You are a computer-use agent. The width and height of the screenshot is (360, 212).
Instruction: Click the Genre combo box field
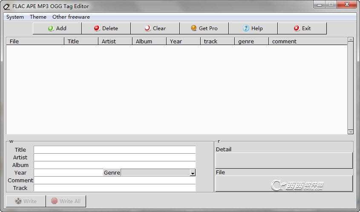pyautogui.click(x=158, y=172)
